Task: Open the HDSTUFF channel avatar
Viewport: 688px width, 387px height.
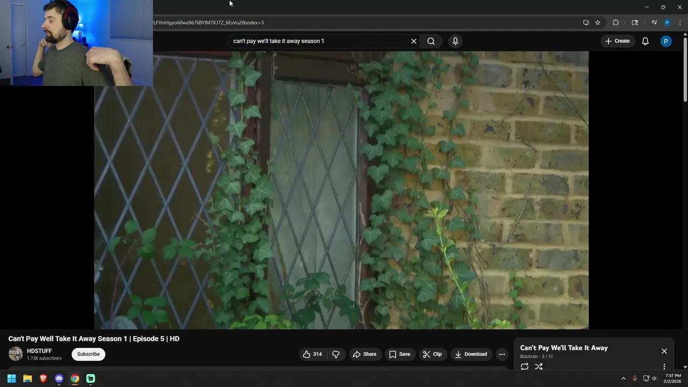Action: [x=16, y=354]
